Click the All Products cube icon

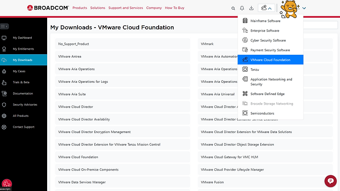(x=4, y=116)
